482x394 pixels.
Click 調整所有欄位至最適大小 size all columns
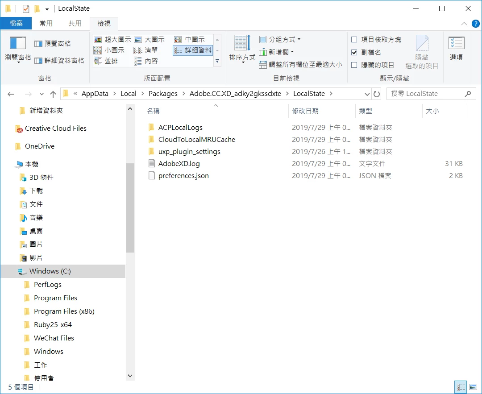[x=300, y=65]
